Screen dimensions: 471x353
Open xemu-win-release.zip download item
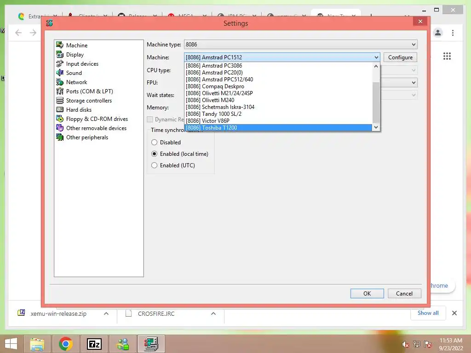pos(58,313)
